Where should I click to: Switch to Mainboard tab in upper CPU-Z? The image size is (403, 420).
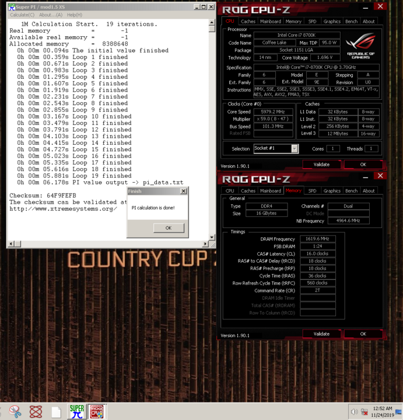[271, 22]
